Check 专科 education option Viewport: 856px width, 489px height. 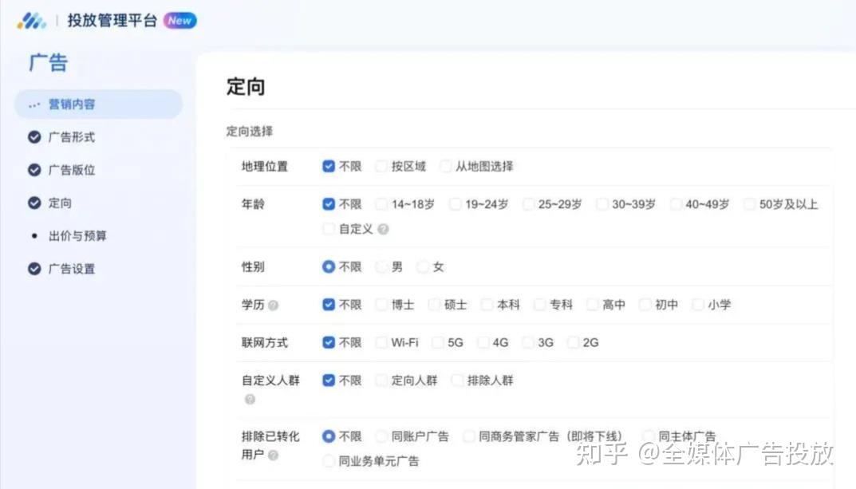coord(539,305)
